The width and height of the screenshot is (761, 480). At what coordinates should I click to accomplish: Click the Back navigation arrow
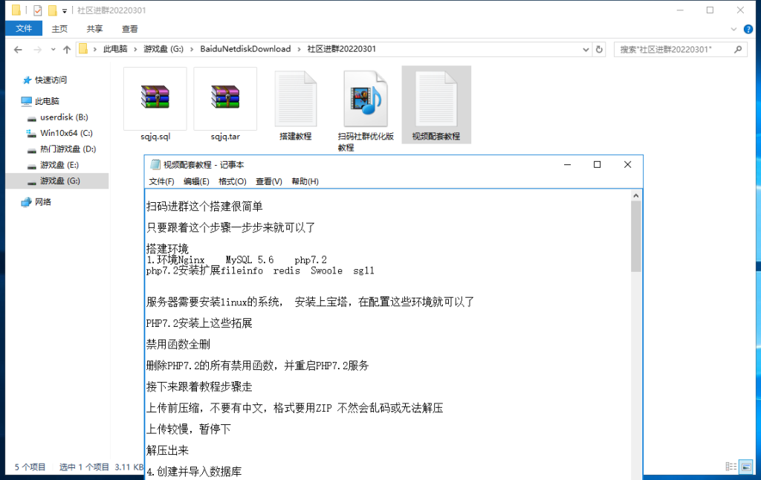pyautogui.click(x=18, y=50)
